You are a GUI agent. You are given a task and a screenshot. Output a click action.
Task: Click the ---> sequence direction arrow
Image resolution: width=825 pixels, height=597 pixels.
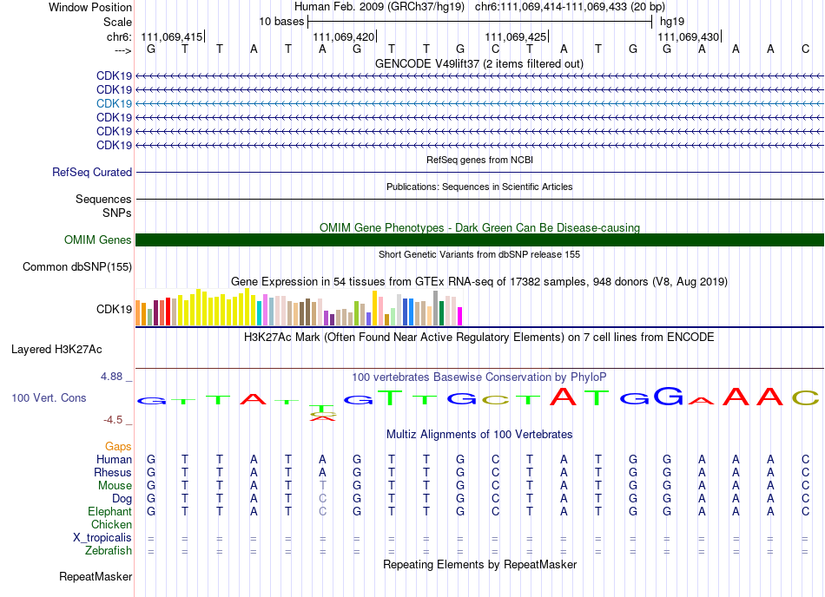(x=122, y=50)
